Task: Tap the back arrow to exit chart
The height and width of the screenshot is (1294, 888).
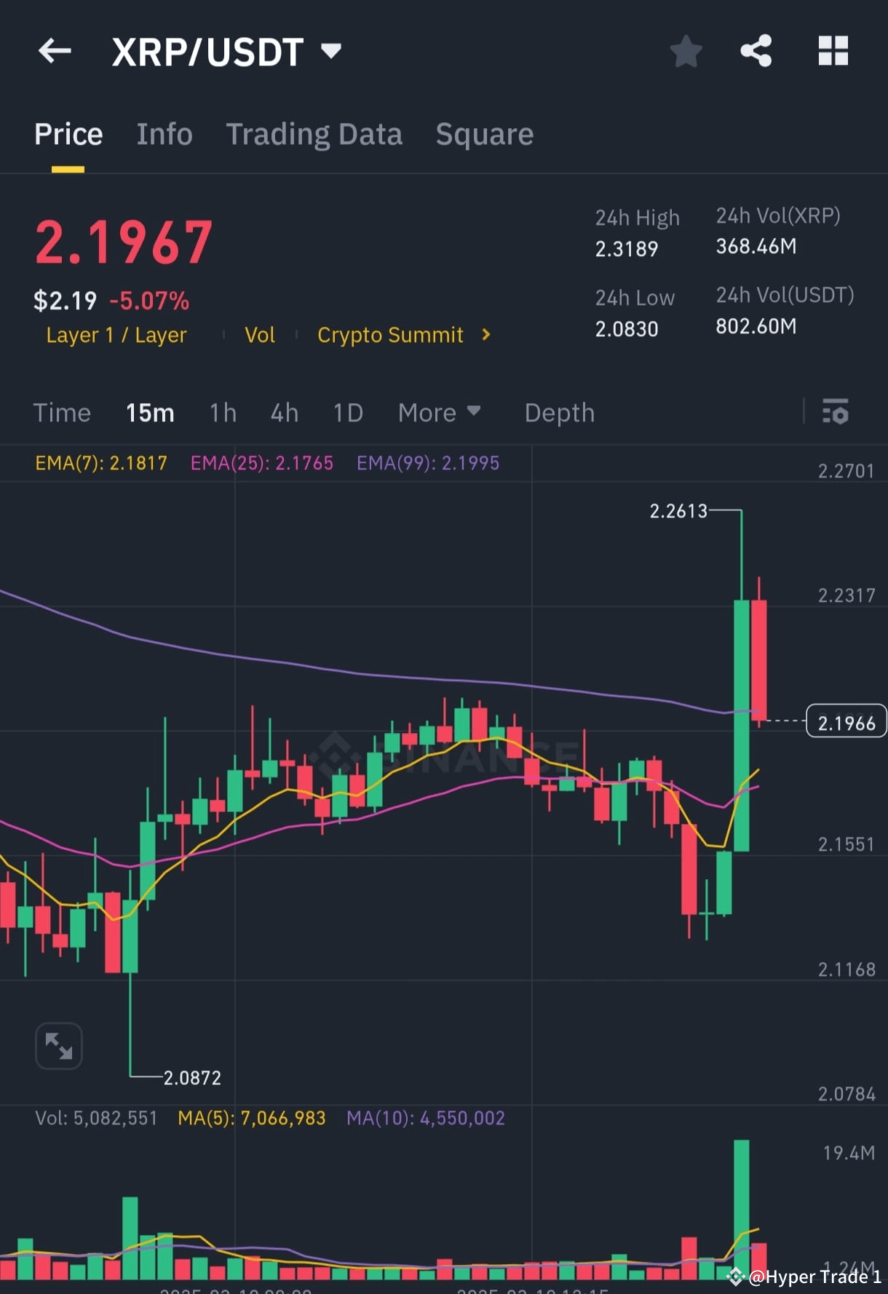Action: (x=55, y=51)
